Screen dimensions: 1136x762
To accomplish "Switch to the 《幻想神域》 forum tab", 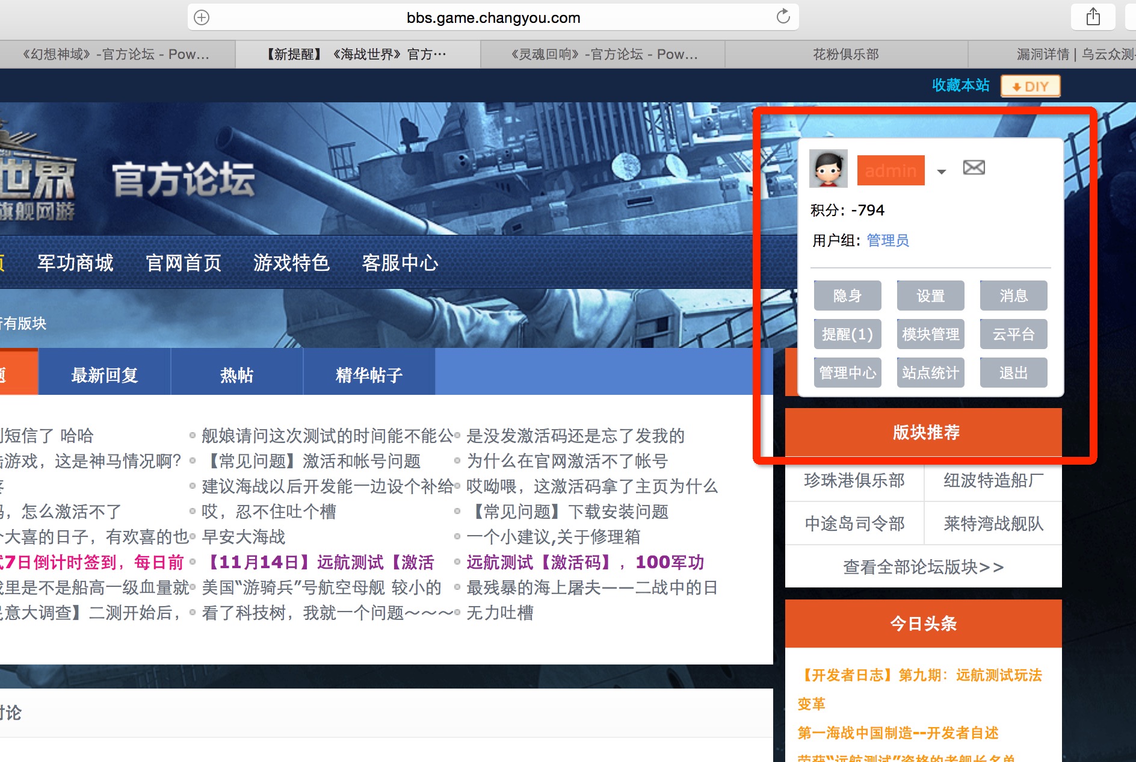I will point(117,54).
